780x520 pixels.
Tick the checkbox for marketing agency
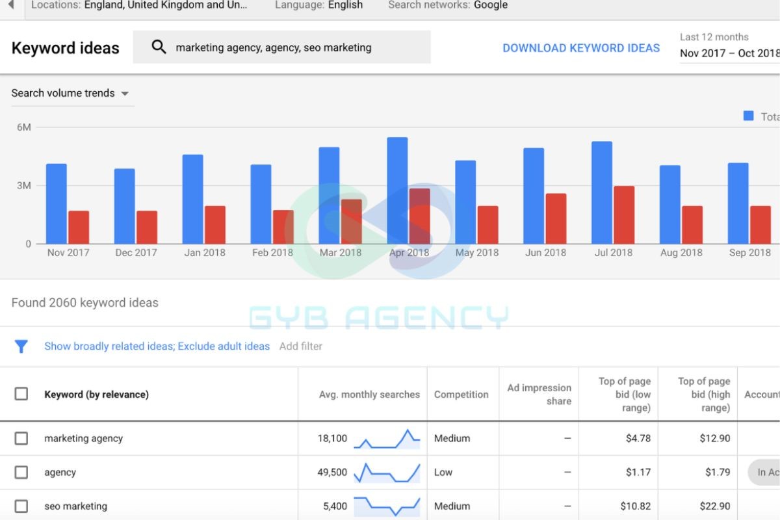[x=21, y=438]
